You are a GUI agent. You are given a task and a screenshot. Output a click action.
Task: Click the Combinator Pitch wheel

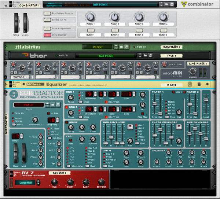(x=16, y=23)
